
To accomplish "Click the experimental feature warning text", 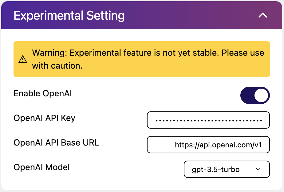I will pos(148,59).
